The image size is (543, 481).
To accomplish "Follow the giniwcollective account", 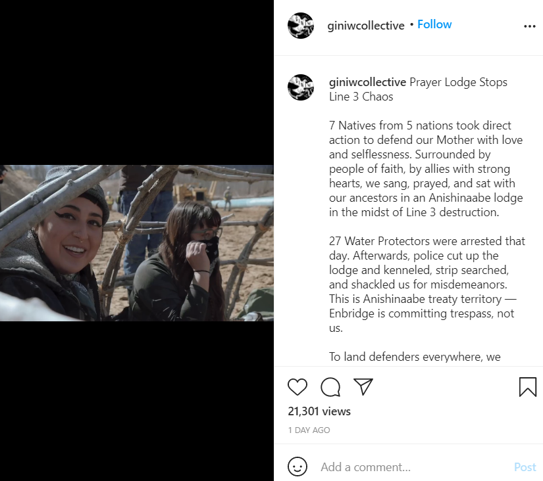I will [434, 24].
